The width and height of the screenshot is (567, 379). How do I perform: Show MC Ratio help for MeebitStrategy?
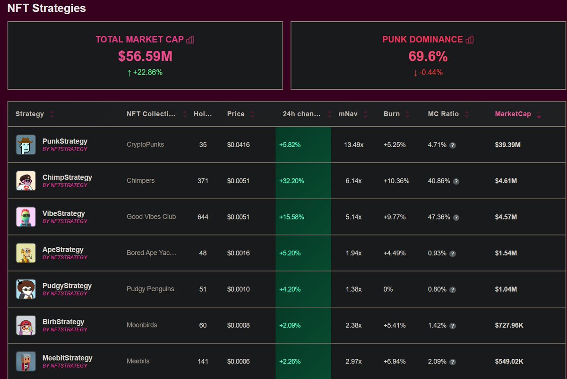(452, 362)
